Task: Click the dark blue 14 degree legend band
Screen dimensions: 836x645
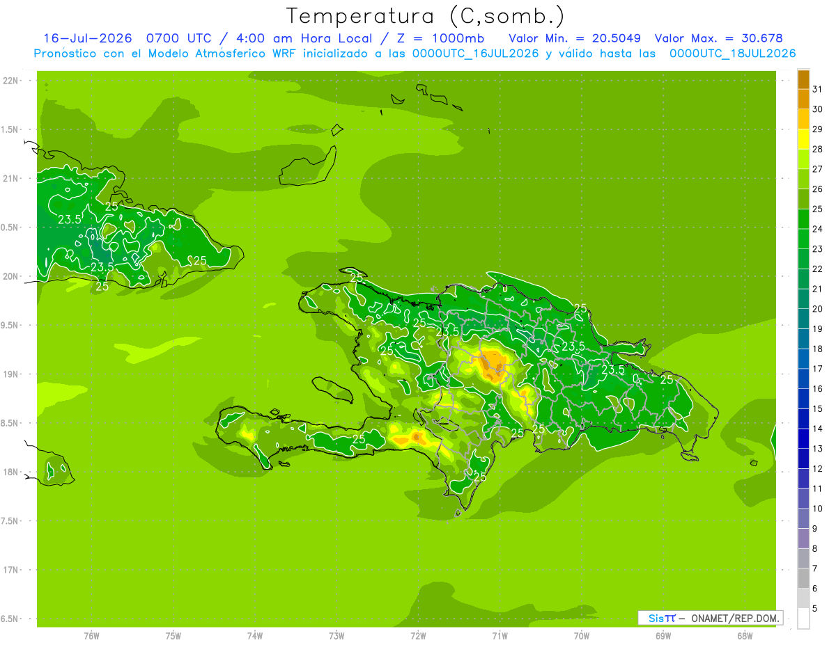Action: [803, 420]
